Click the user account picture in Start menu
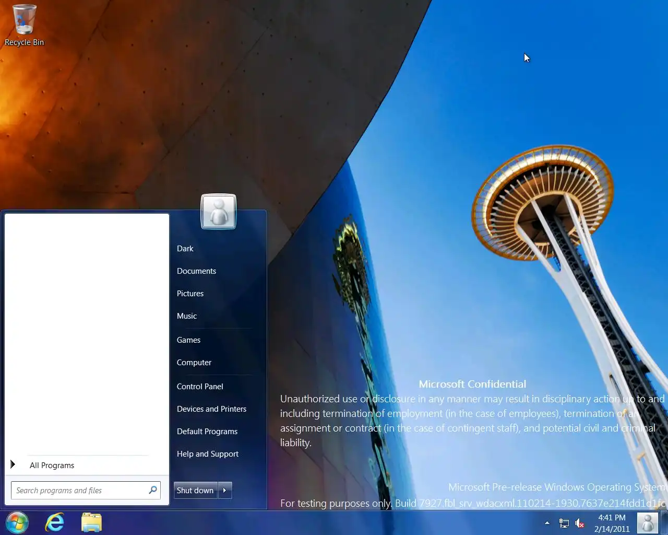The height and width of the screenshot is (535, 668). coord(219,212)
